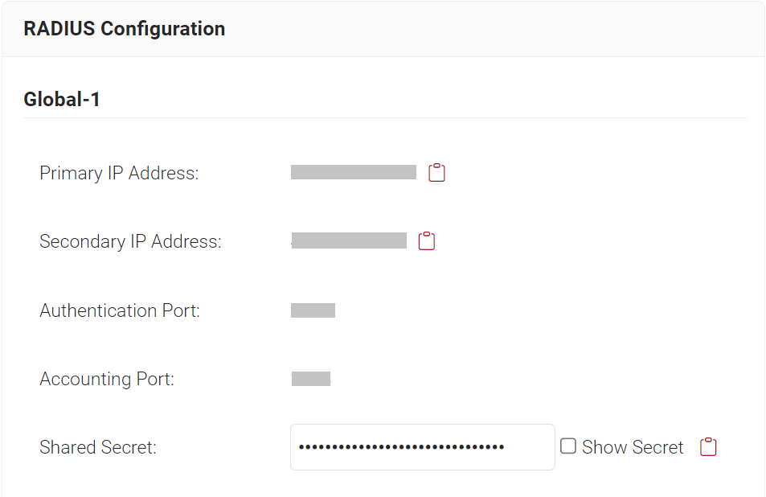Click the redacted Authentication Port value
The height and width of the screenshot is (497, 766).
(313, 310)
